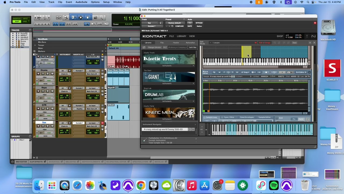
Task: Enable Spot edit mode
Action: click(x=26, y=19)
